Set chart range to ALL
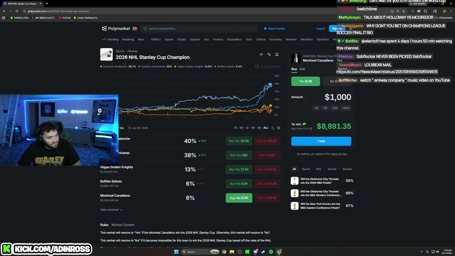This screenshot has width=455, height=256. pos(266,128)
